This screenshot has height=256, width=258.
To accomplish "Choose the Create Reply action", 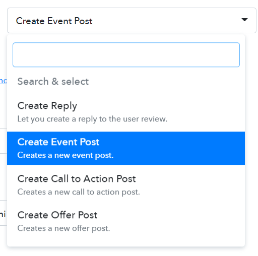I will (126, 112).
